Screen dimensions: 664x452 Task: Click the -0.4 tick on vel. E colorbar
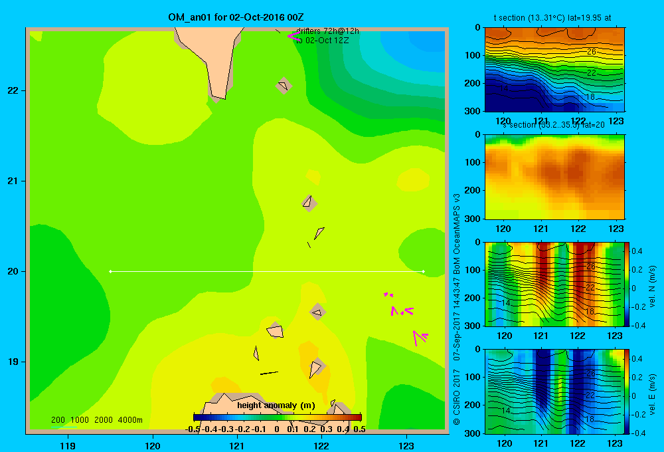tap(639, 433)
